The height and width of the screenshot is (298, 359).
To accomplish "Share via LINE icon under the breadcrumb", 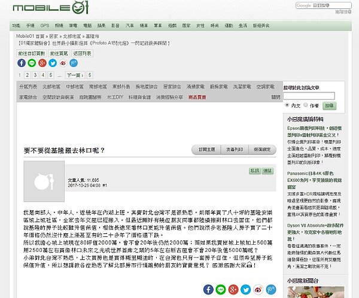I will coord(32,63).
